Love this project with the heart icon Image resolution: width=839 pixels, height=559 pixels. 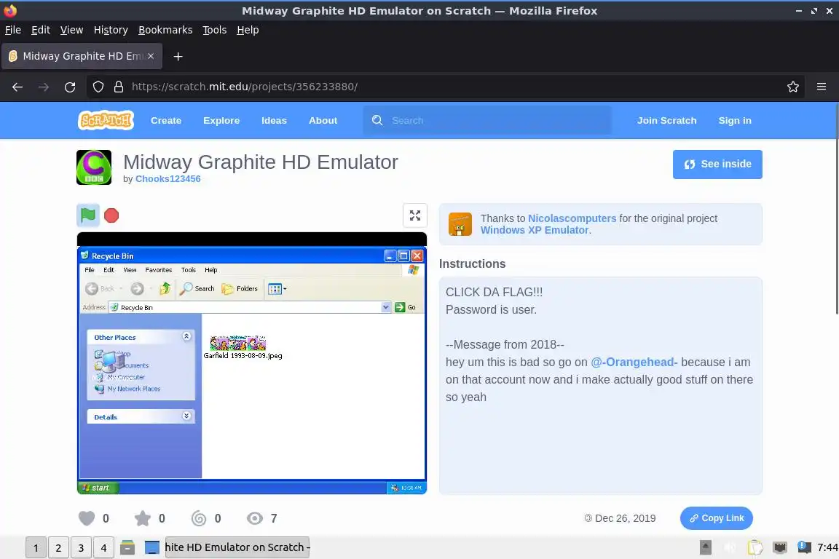[87, 518]
